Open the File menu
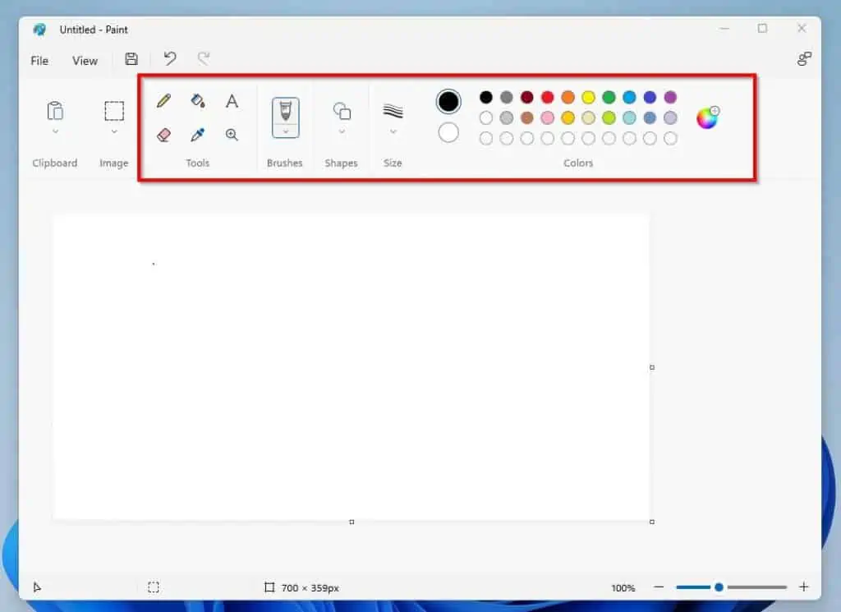Viewport: 841px width, 612px height. [39, 61]
